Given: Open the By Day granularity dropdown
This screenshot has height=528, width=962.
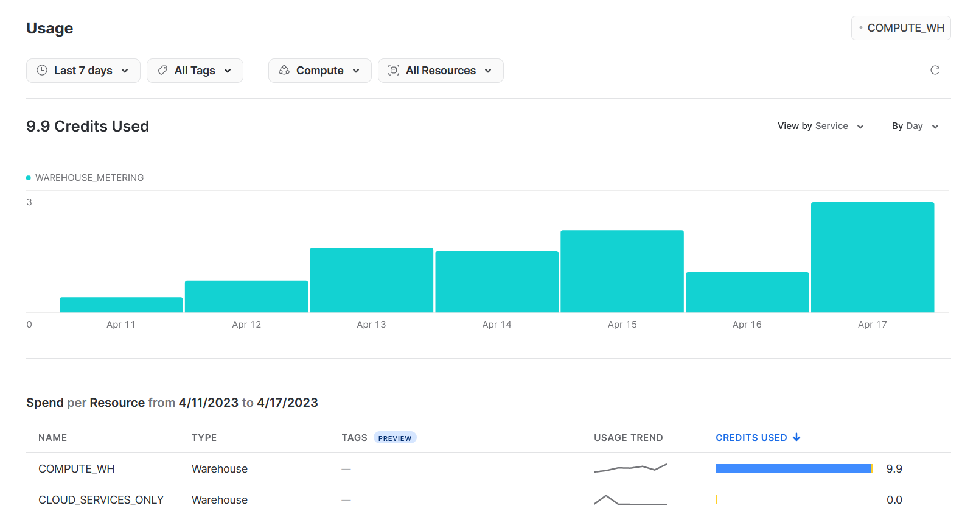Looking at the screenshot, I should (915, 126).
